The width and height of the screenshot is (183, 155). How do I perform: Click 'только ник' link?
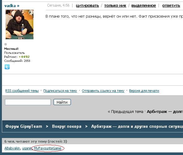(x=115, y=6)
